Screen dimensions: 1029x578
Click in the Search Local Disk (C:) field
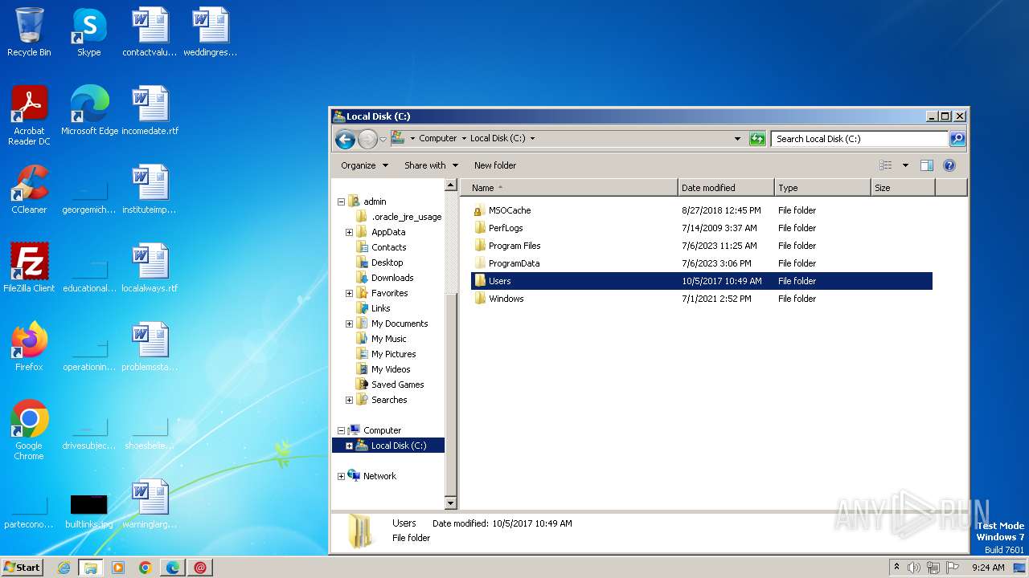pyautogui.click(x=859, y=139)
